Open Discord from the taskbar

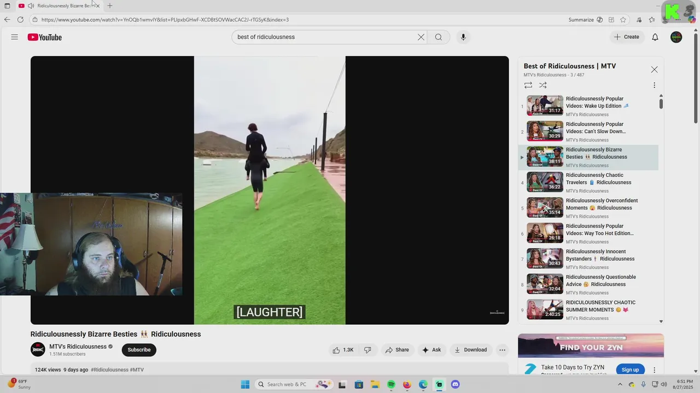click(455, 384)
